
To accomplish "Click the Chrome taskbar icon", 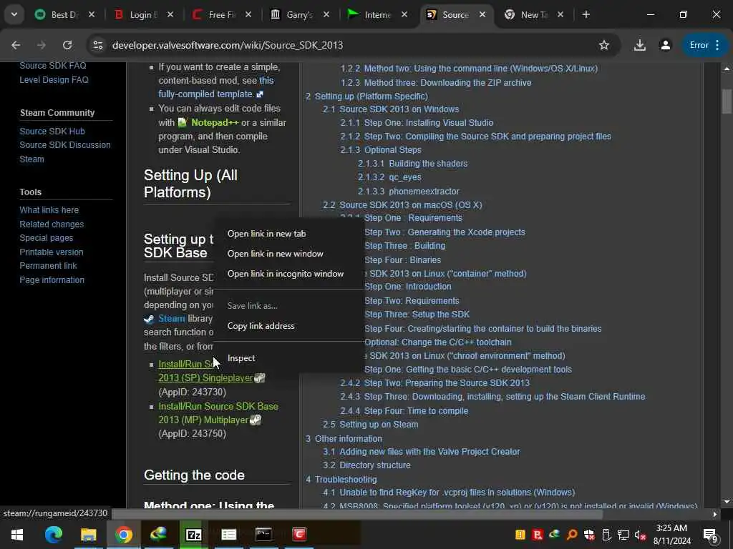I will (x=123, y=535).
